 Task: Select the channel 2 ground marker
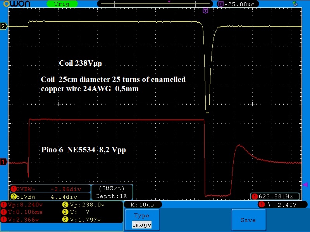tap(3, 26)
